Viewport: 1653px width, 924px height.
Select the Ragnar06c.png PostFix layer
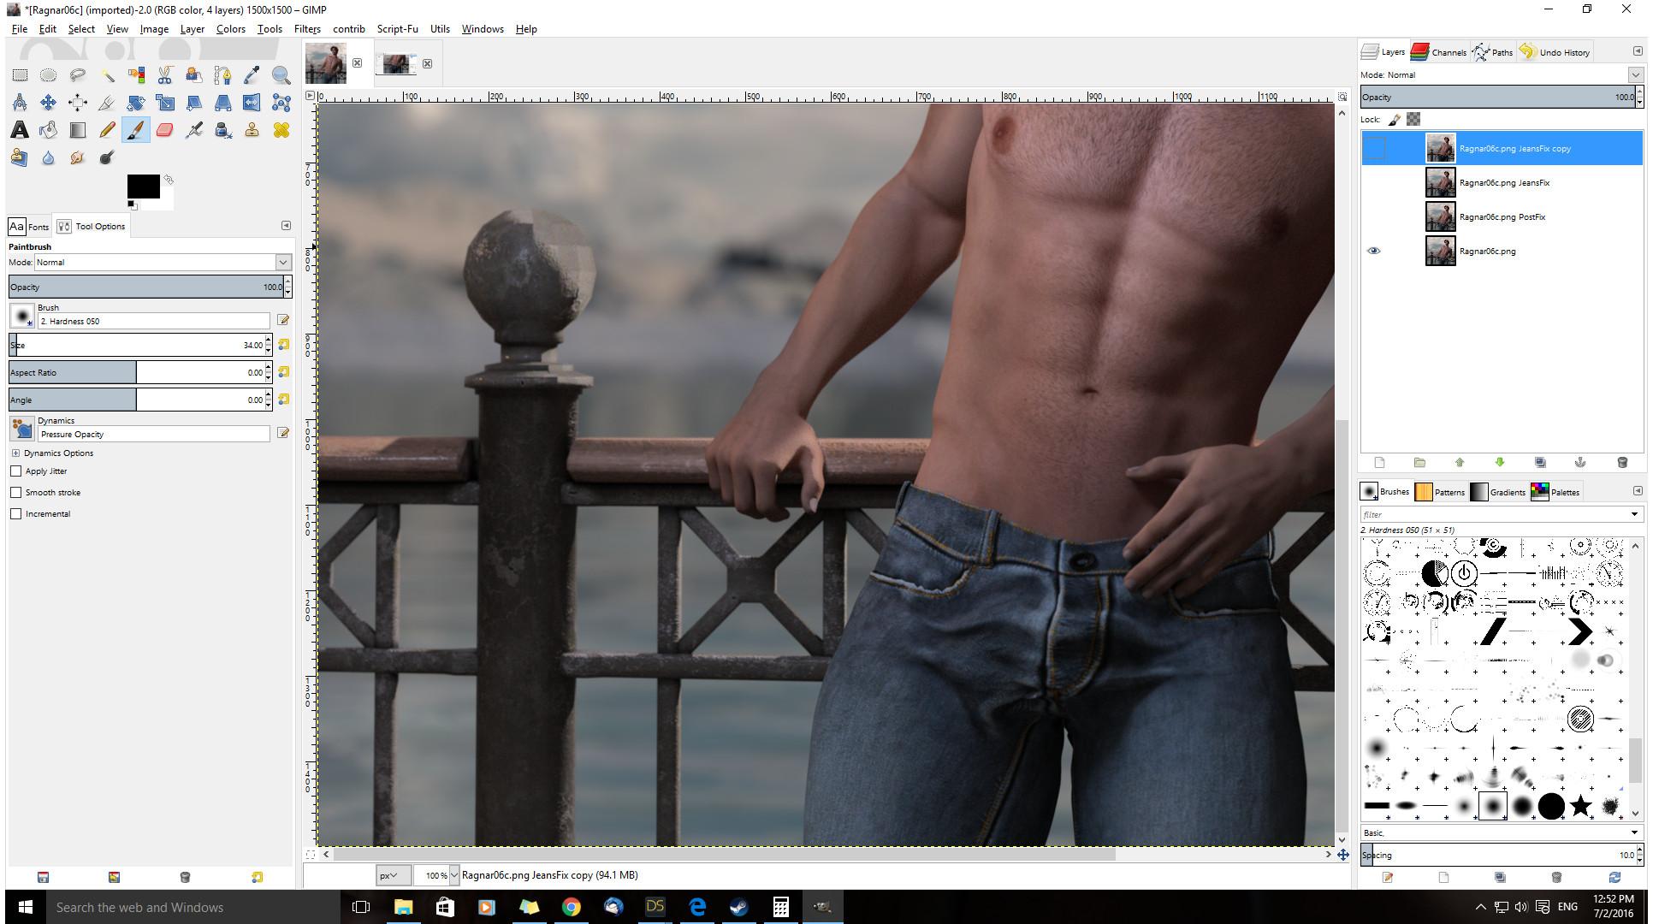click(x=1502, y=217)
